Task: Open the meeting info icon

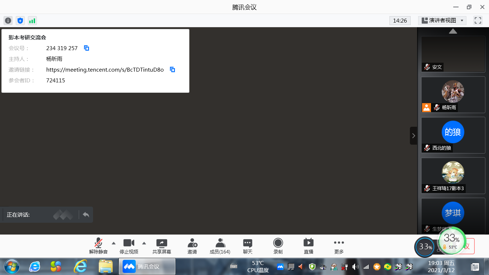Action: [8, 20]
